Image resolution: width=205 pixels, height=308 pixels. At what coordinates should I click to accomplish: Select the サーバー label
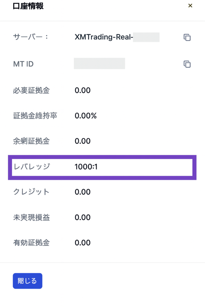click(31, 37)
